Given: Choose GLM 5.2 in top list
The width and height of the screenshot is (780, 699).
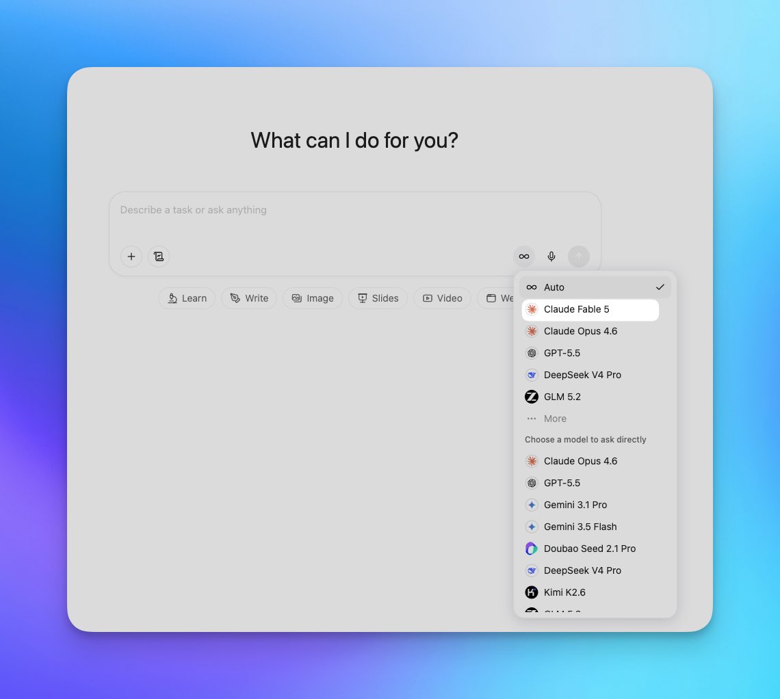Looking at the screenshot, I should (595, 397).
